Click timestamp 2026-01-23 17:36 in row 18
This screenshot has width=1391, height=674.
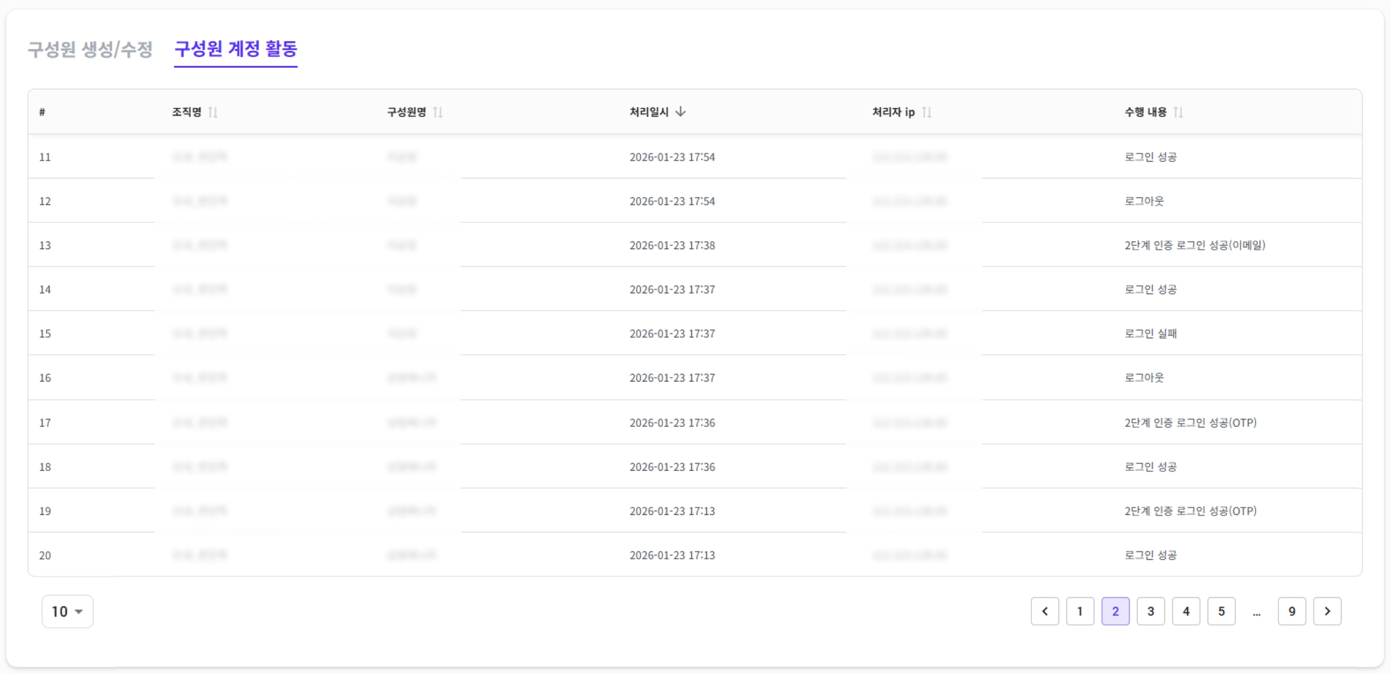coord(672,467)
